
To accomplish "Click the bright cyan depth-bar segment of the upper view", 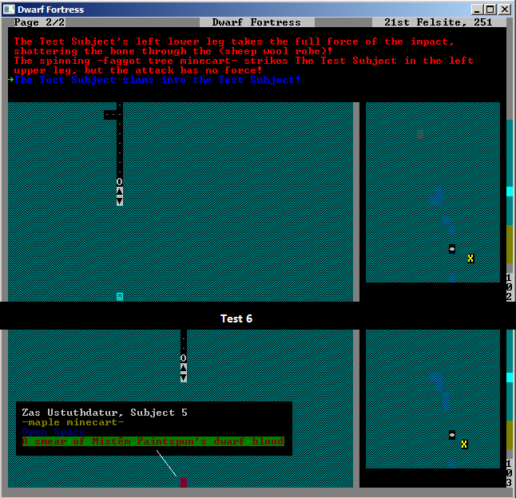I will tap(510, 192).
